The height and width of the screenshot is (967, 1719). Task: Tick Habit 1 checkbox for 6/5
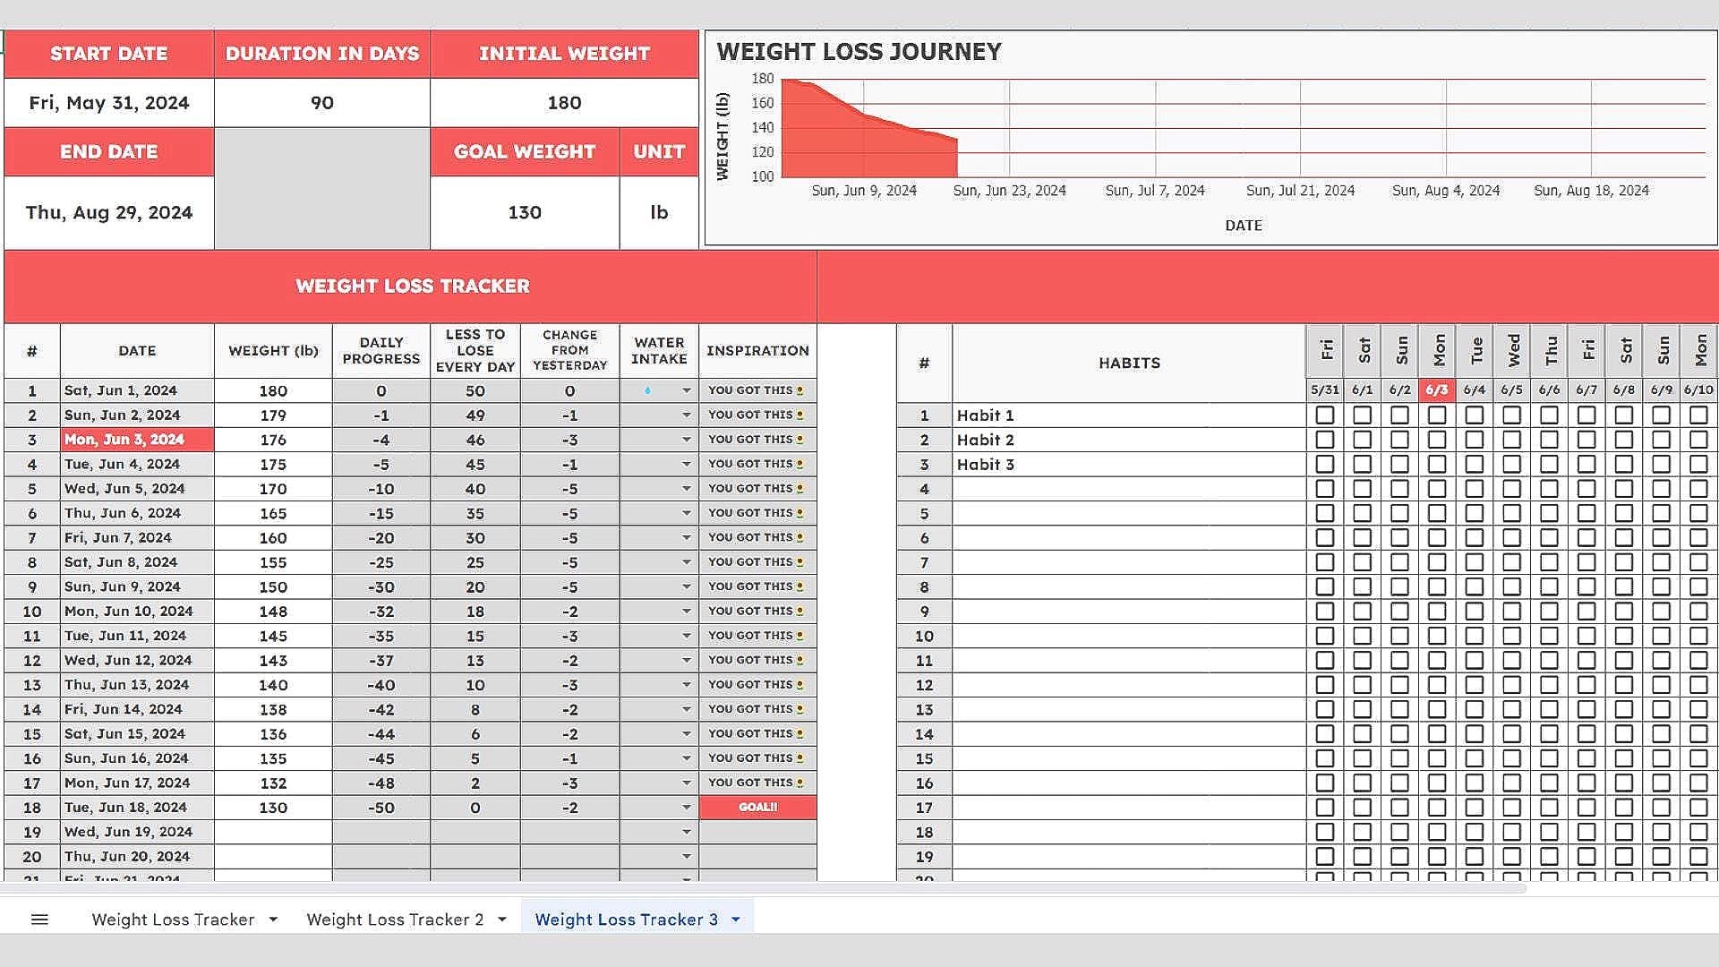coord(1512,415)
